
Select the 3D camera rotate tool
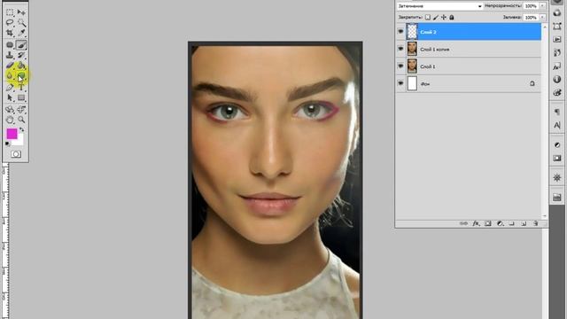coord(21,109)
